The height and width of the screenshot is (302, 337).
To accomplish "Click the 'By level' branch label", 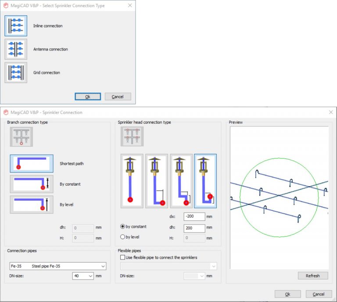I will point(66,205).
